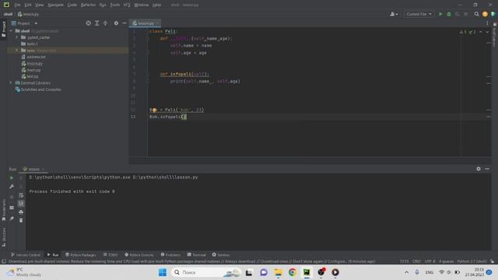The width and height of the screenshot is (498, 280).
Task: Open the File menu
Action: point(17,5)
